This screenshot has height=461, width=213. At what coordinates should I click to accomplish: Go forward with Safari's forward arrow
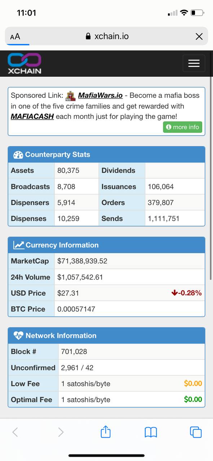click(61, 432)
